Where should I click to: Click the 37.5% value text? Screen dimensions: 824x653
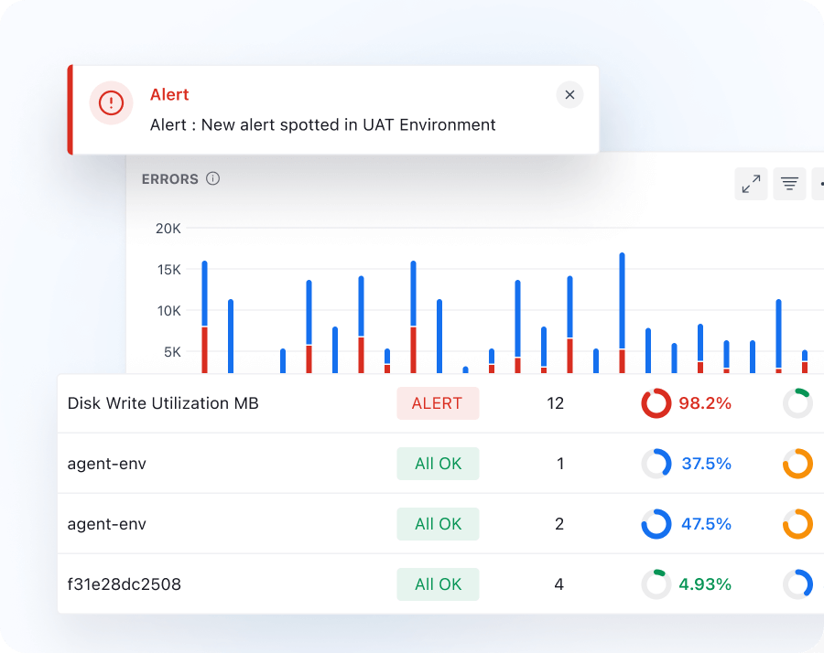(706, 464)
